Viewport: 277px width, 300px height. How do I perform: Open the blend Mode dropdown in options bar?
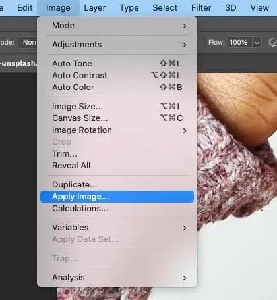pos(28,42)
